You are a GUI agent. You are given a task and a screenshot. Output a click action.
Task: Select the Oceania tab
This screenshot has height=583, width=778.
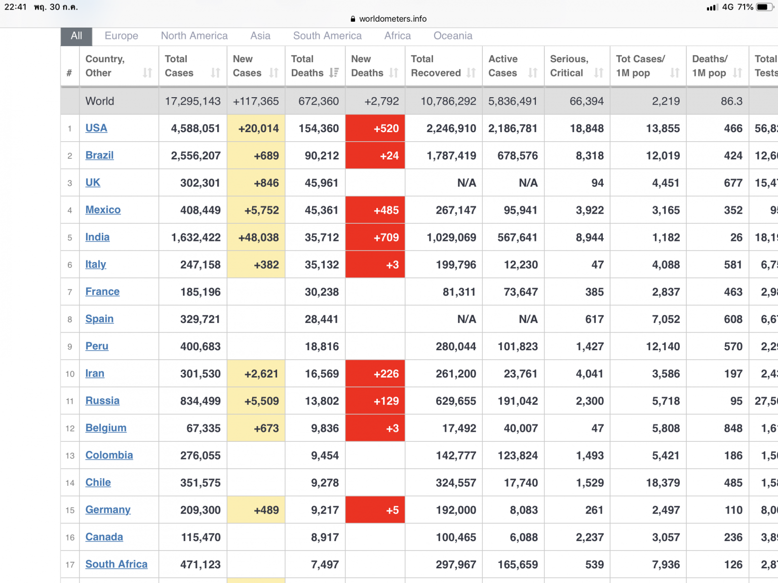pyautogui.click(x=453, y=36)
